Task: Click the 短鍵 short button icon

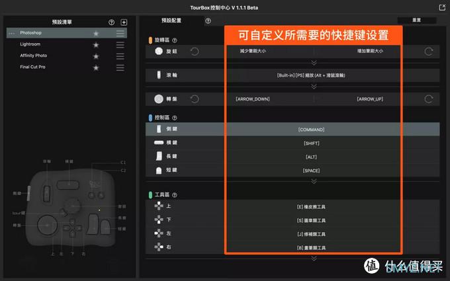Action: (x=159, y=171)
